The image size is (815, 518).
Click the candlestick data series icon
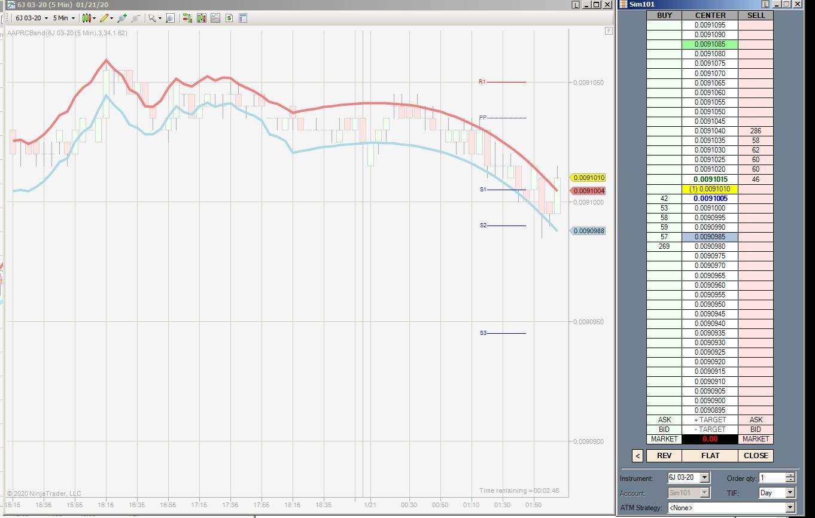tap(202, 18)
